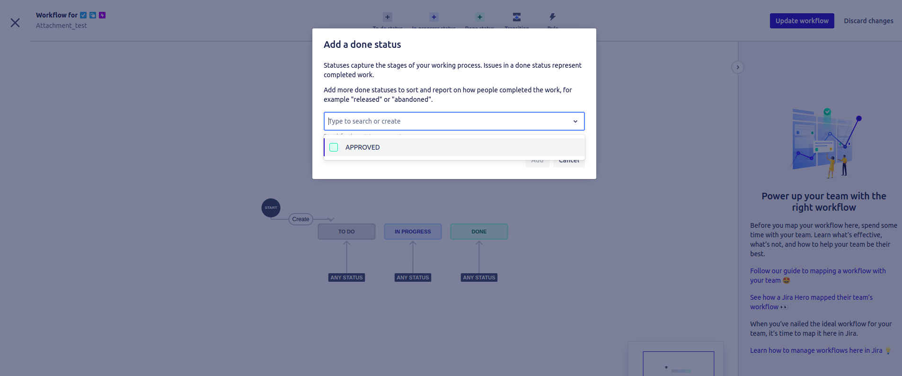The width and height of the screenshot is (902, 376).
Task: Click the add In progress status plus icon
Action: pyautogui.click(x=433, y=17)
